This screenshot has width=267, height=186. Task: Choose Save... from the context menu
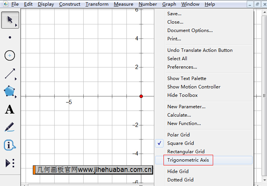[204, 14]
